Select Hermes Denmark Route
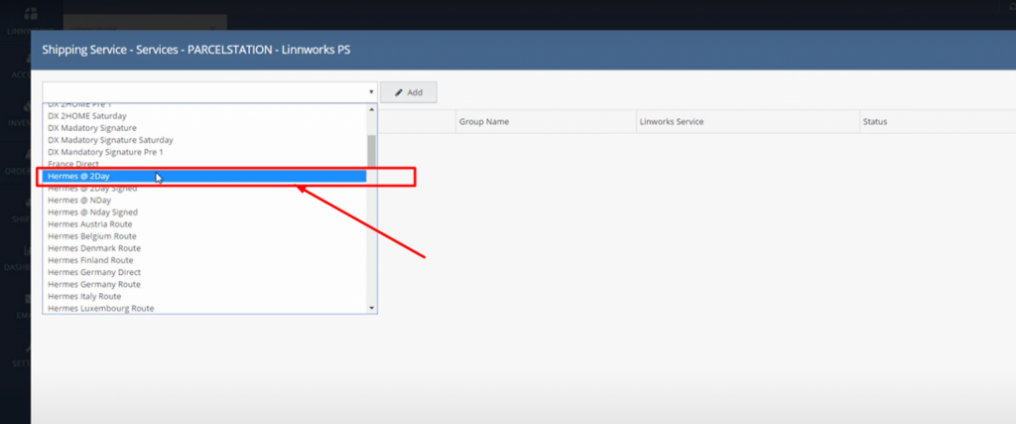Screen dimensions: 1016x424 204,248
